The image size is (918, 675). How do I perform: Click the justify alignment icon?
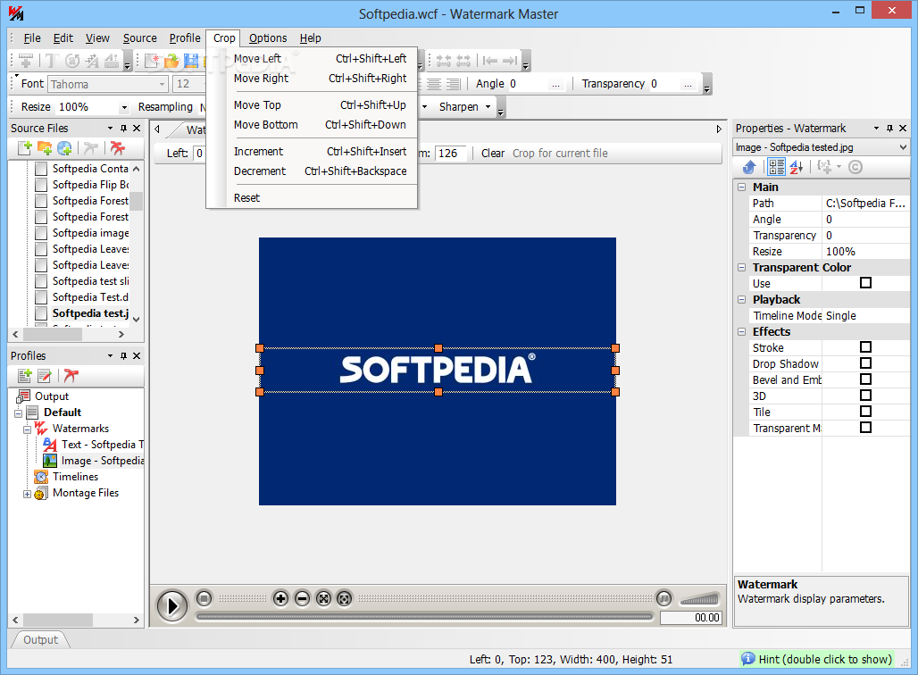pos(454,84)
